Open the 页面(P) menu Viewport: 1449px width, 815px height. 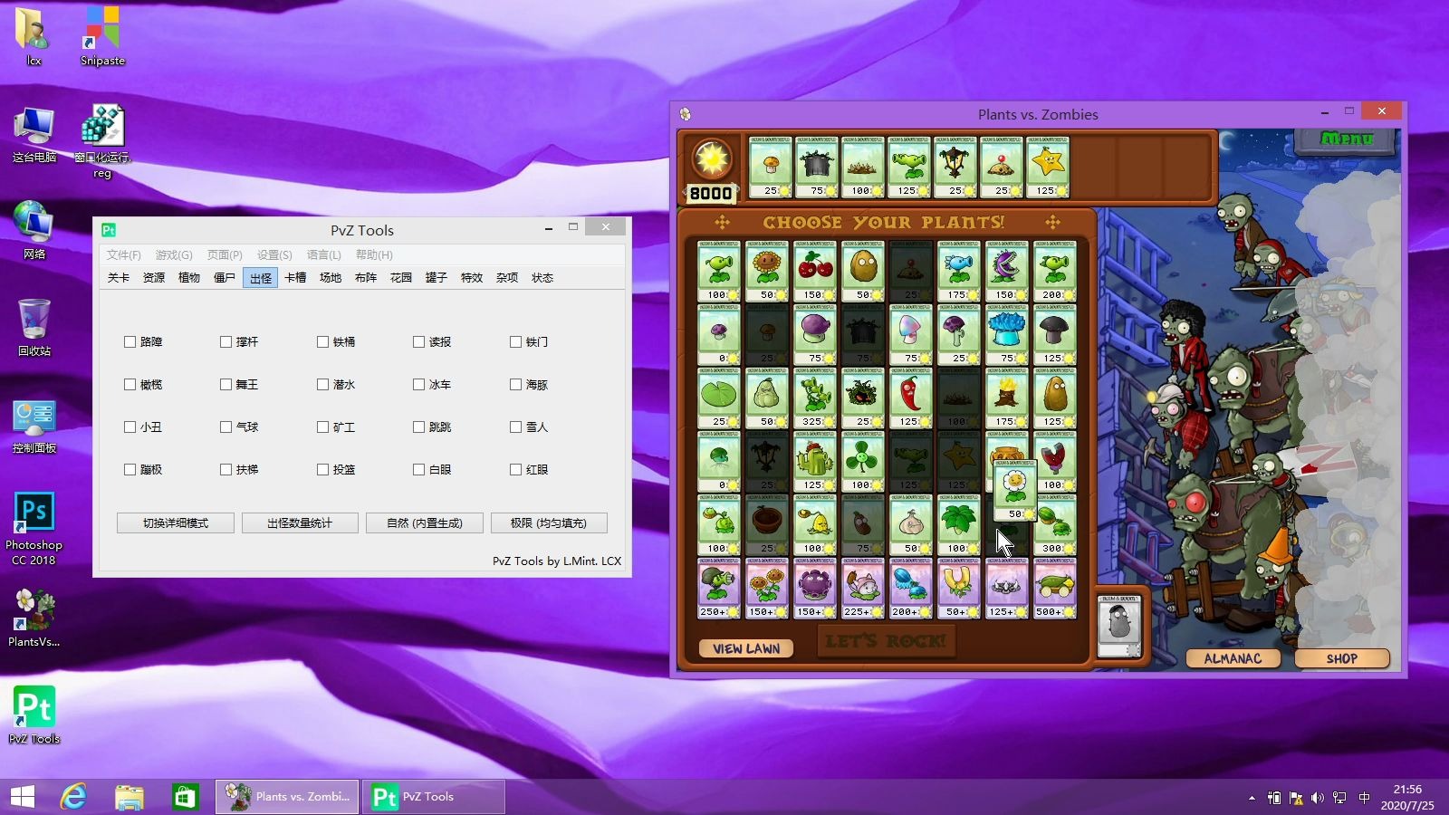pyautogui.click(x=225, y=255)
